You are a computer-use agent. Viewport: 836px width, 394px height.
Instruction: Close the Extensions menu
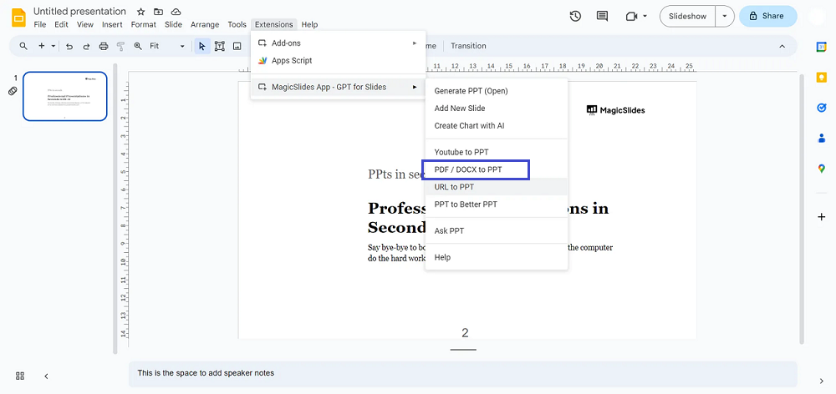[x=274, y=24]
